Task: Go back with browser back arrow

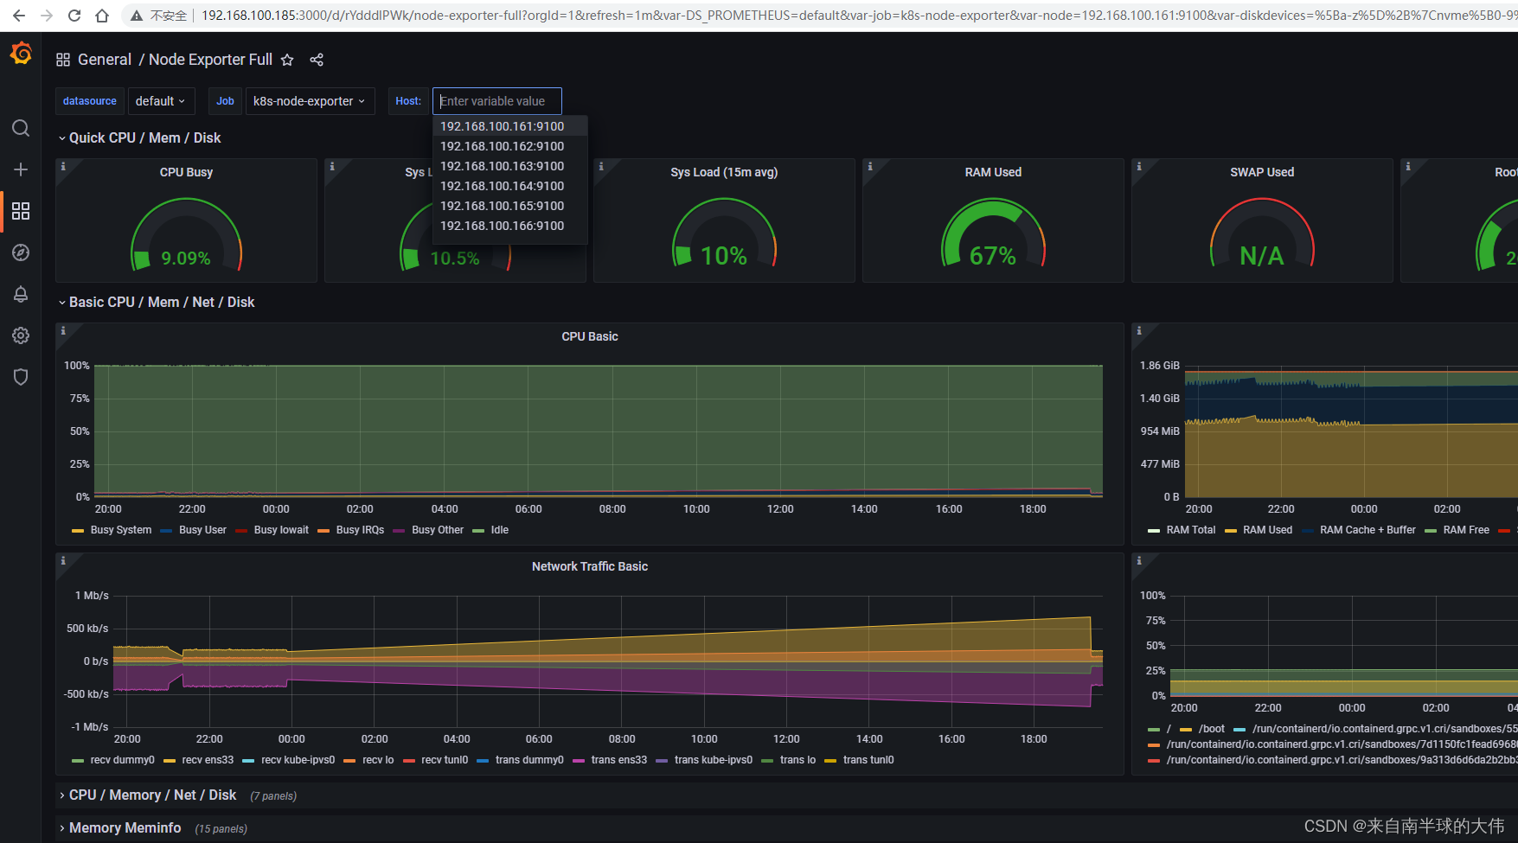Action: point(19,16)
